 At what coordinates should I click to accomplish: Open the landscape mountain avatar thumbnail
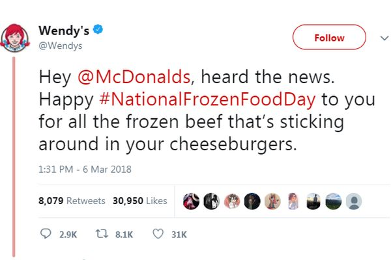(334, 201)
